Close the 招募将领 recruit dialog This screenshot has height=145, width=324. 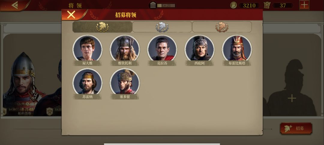click(x=71, y=15)
